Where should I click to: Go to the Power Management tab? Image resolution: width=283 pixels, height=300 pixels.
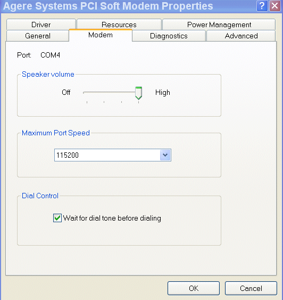pos(219,25)
